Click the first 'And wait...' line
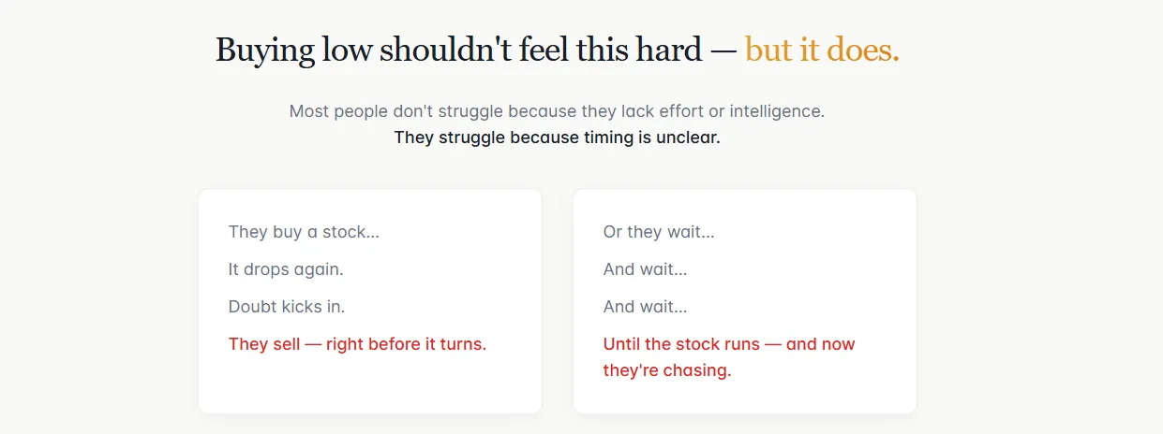This screenshot has height=434, width=1163. (x=645, y=269)
